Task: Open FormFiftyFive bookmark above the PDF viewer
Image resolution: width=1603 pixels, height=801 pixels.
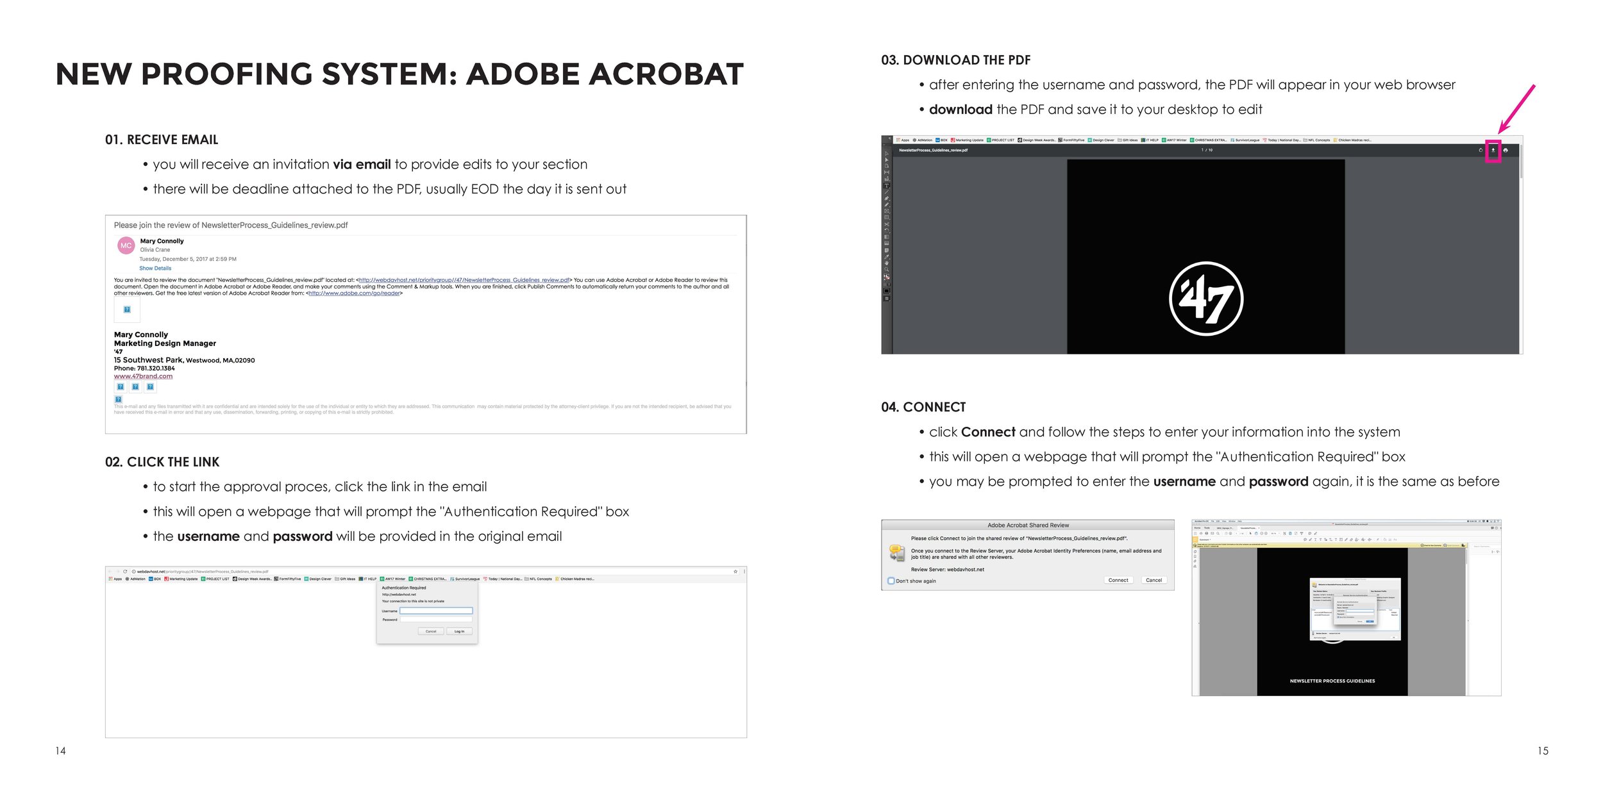Action: tap(1071, 140)
